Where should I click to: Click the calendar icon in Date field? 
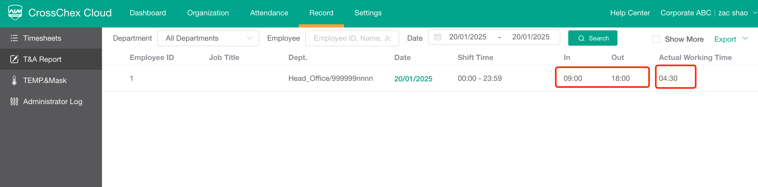click(437, 37)
